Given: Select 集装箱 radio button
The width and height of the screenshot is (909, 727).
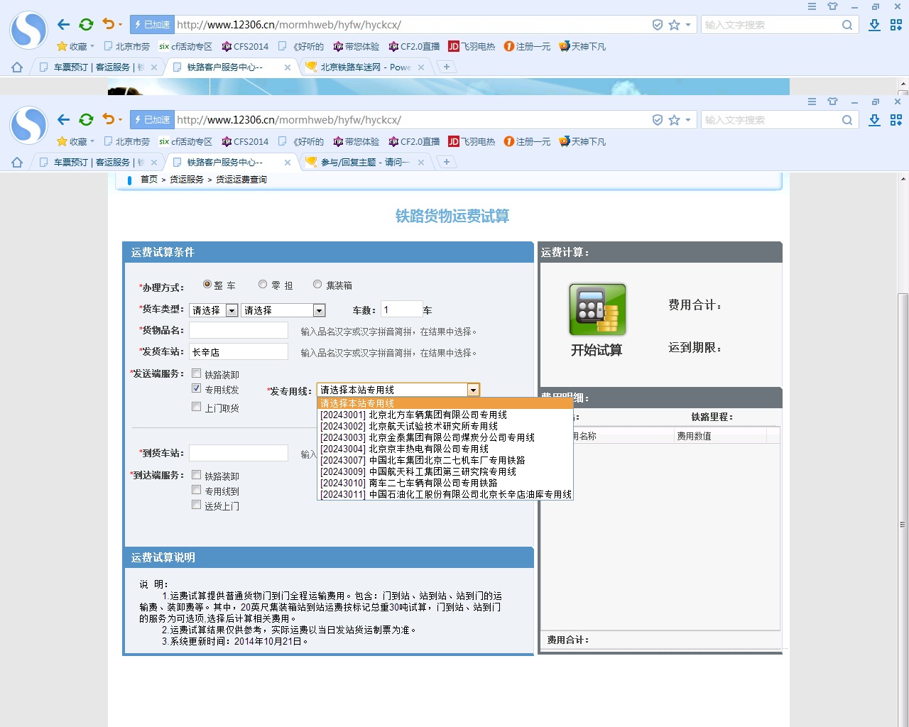Looking at the screenshot, I should click(317, 284).
